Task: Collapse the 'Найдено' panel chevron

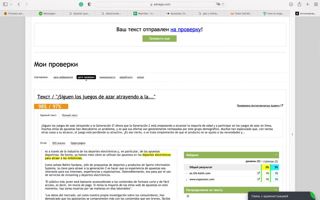Action: pos(276,155)
